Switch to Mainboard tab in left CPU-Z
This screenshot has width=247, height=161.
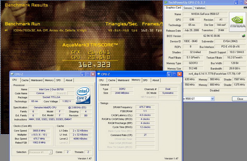[37, 80]
